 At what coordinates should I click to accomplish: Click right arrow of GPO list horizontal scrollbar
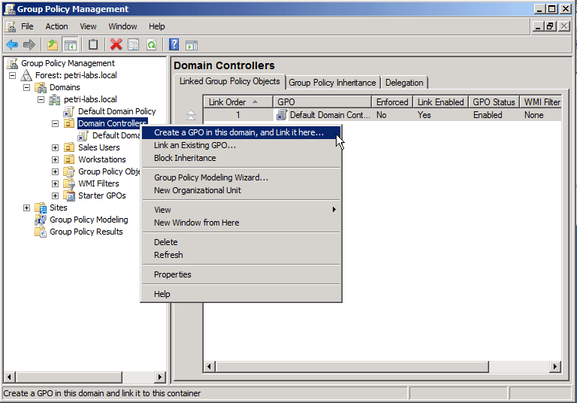[555, 366]
